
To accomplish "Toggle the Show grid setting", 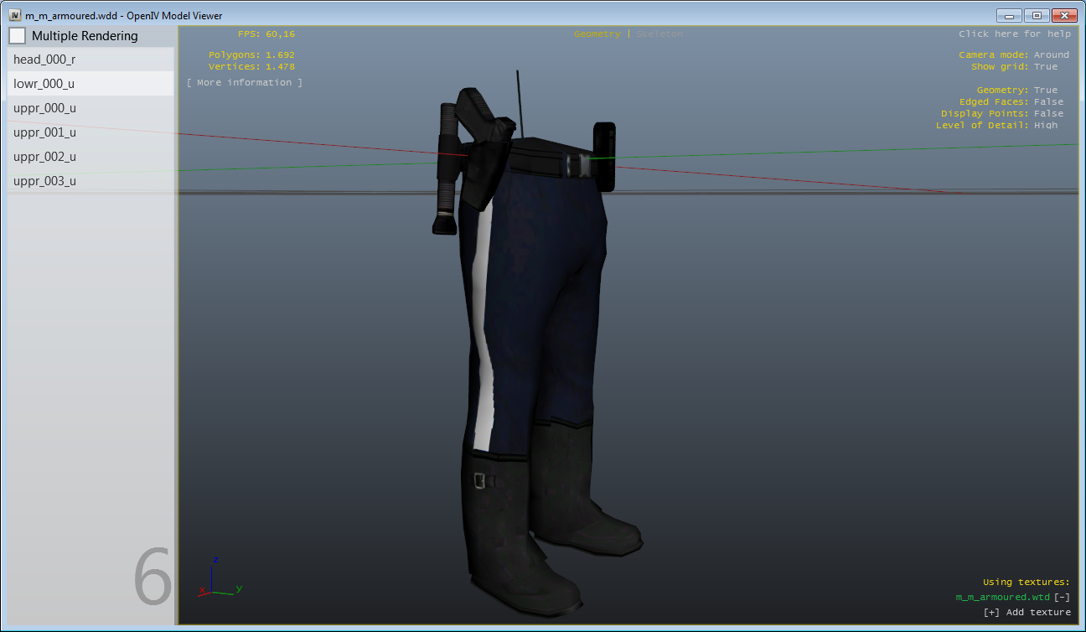I will pos(1045,66).
